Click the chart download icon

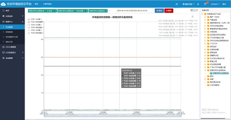tap(193, 16)
